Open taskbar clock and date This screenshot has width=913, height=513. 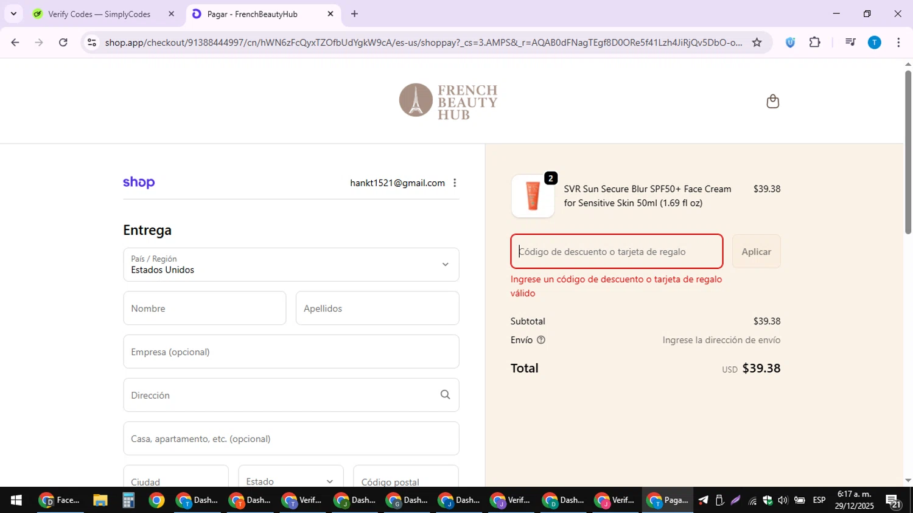point(854,500)
